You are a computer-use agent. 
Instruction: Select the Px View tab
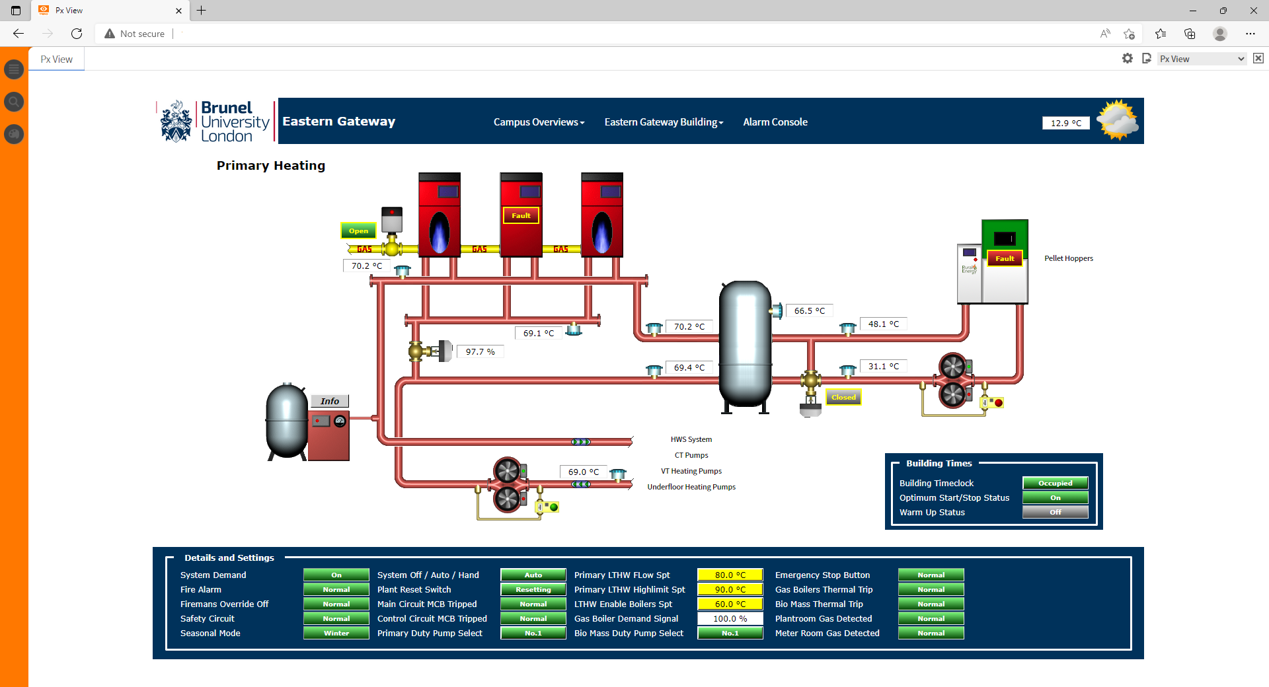tap(56, 59)
